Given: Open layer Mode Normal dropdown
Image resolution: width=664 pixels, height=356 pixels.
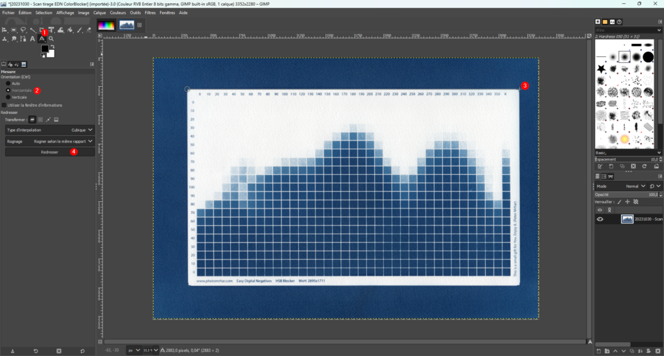Looking at the screenshot, I should pos(621,186).
